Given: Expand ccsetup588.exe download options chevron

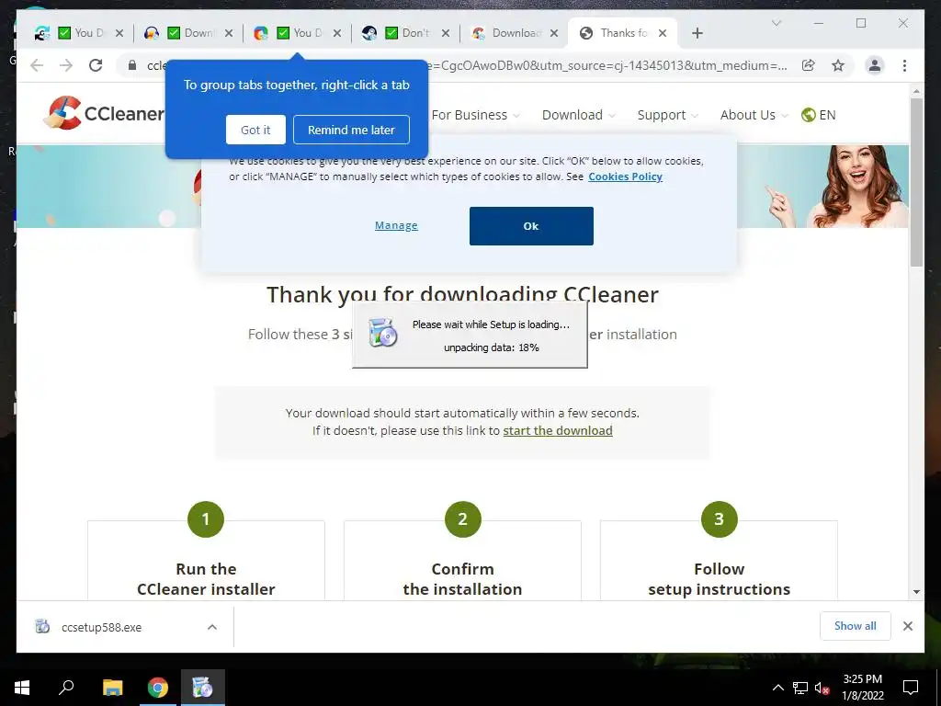Looking at the screenshot, I should coord(212,627).
